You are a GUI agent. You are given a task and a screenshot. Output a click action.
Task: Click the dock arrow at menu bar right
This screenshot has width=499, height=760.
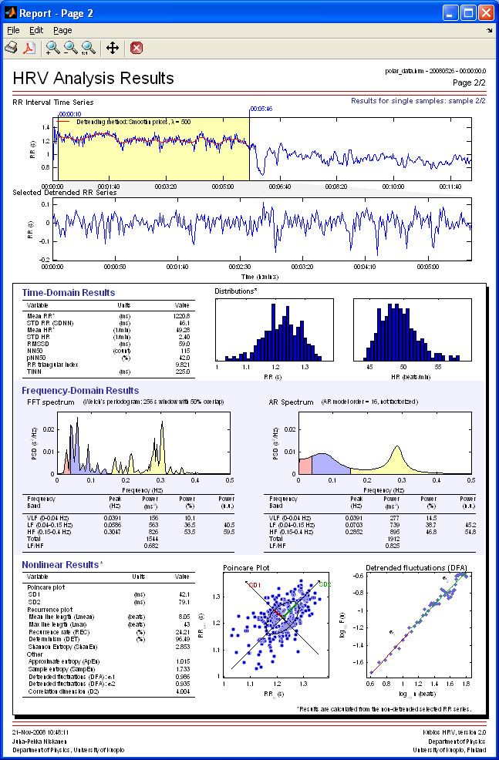[x=490, y=30]
